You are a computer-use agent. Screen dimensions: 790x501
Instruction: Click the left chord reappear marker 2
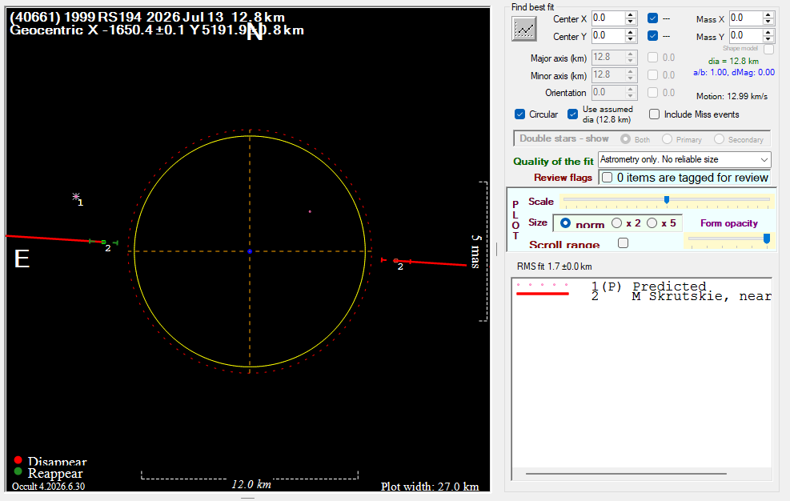(x=104, y=242)
